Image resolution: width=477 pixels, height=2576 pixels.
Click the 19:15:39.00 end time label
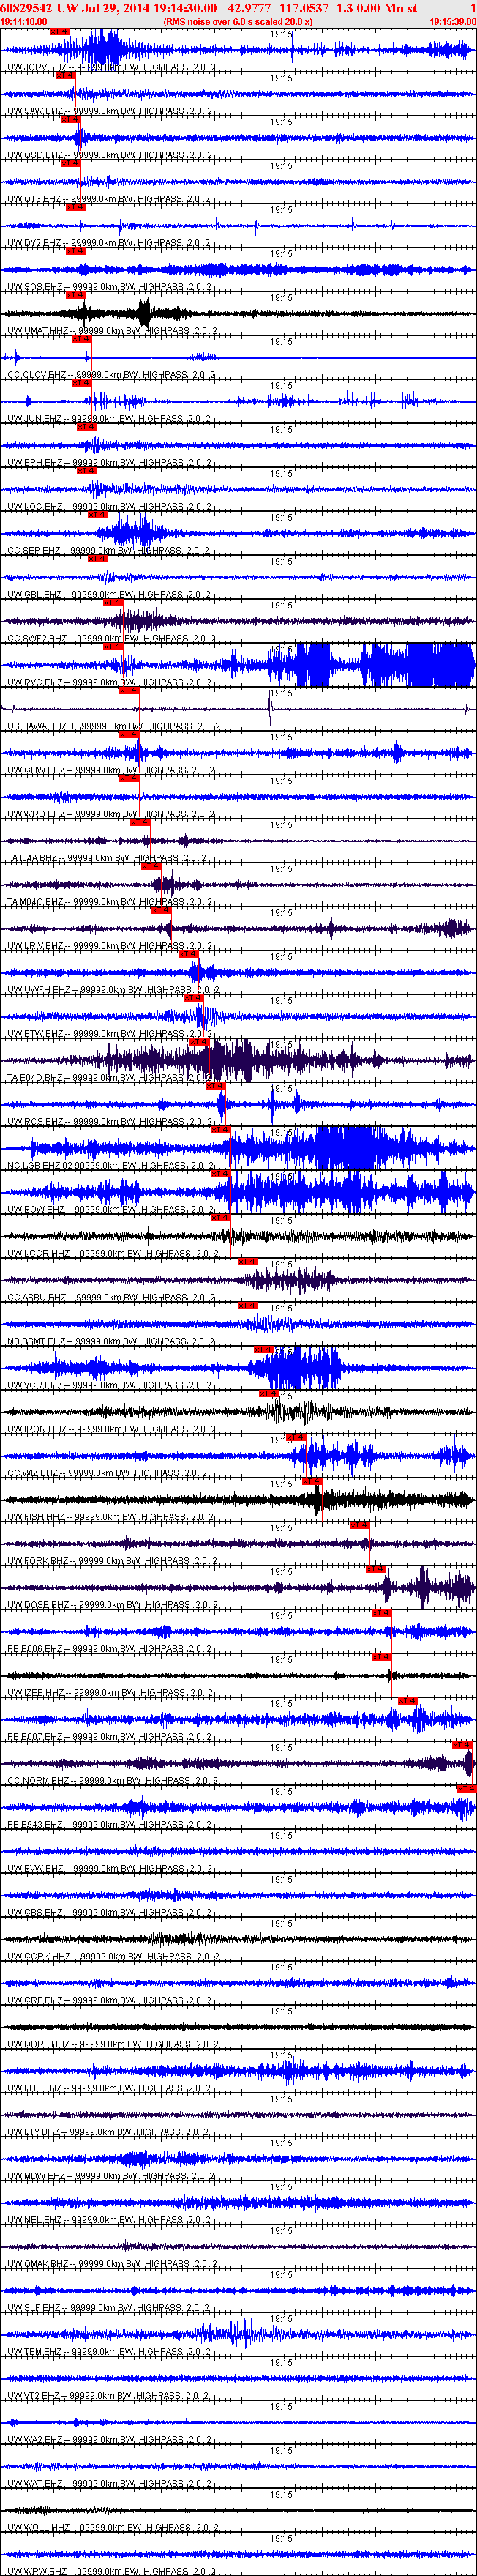click(452, 21)
